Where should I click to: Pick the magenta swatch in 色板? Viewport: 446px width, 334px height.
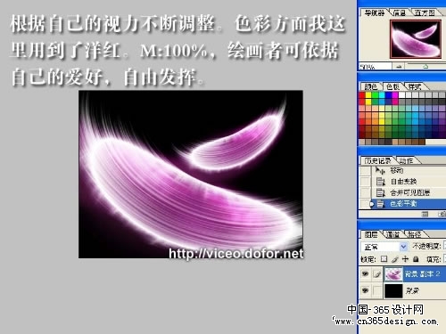point(395,95)
